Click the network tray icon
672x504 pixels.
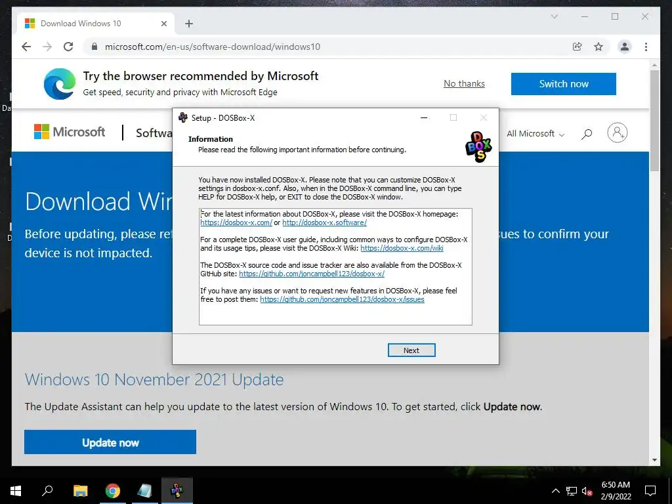(572, 491)
